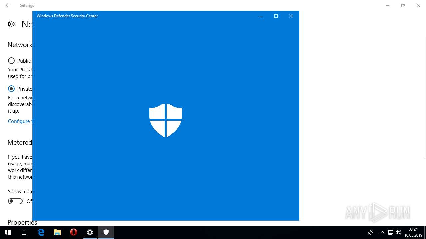This screenshot has width=426, height=239.
Task: Close the Windows Defender Security Center window
Action: [291, 16]
